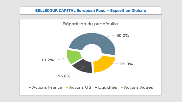The image size is (182, 102).
Task: Click the chart title Répartition du portefeuille
Action: click(90, 24)
